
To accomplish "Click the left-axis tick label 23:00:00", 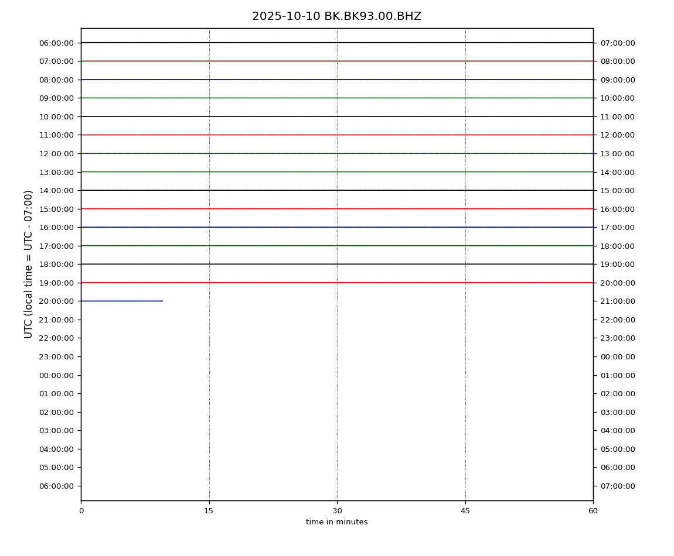I will tap(56, 356).
